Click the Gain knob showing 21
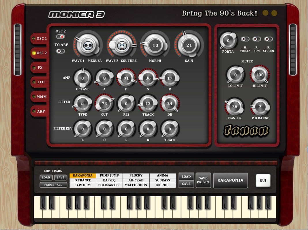 tap(189, 45)
